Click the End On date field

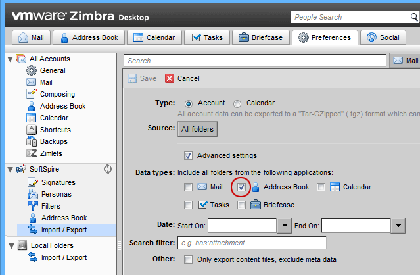356,226
